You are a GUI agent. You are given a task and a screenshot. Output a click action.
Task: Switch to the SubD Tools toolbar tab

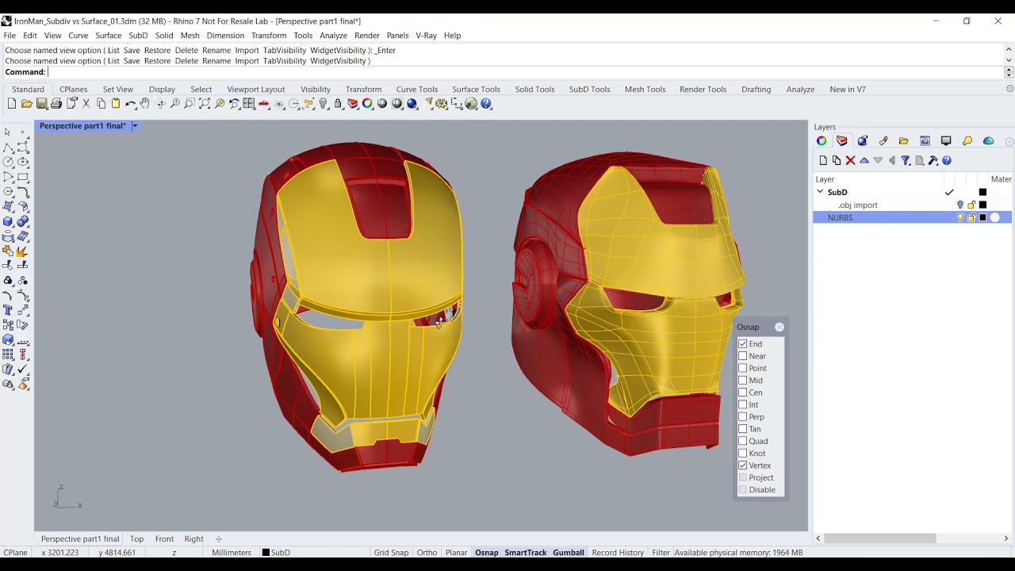coord(589,90)
